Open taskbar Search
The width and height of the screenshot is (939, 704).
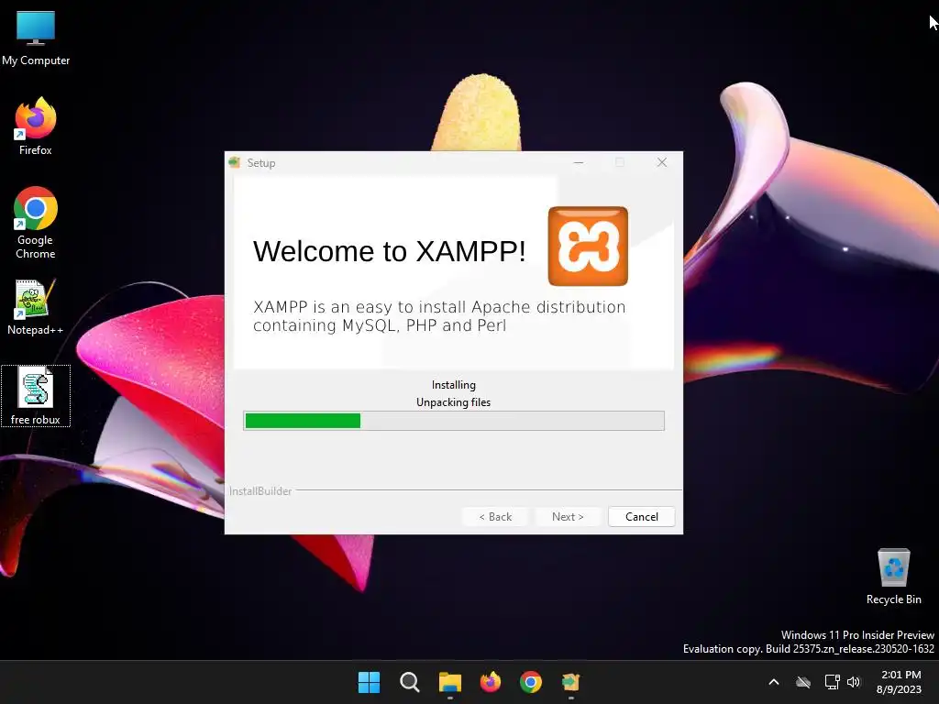tap(410, 682)
